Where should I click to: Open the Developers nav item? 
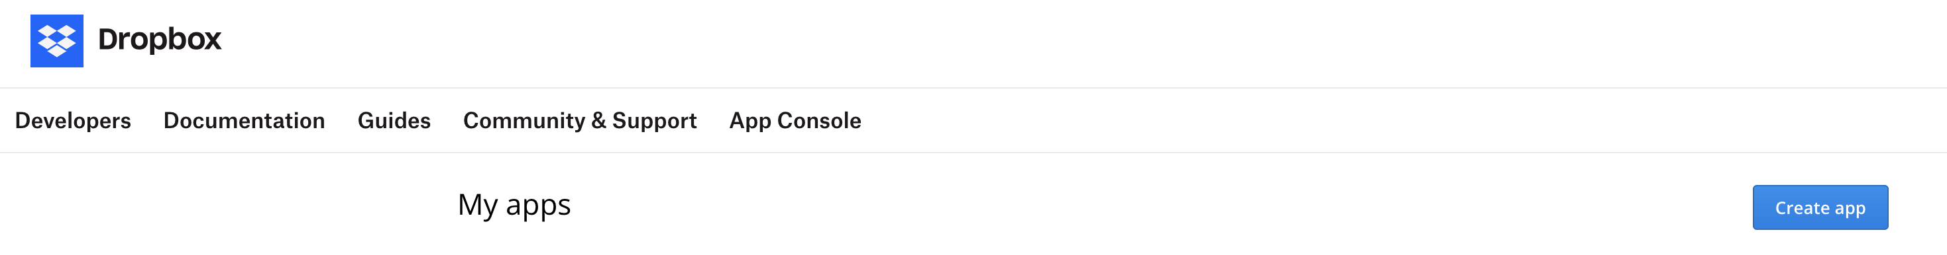click(72, 121)
